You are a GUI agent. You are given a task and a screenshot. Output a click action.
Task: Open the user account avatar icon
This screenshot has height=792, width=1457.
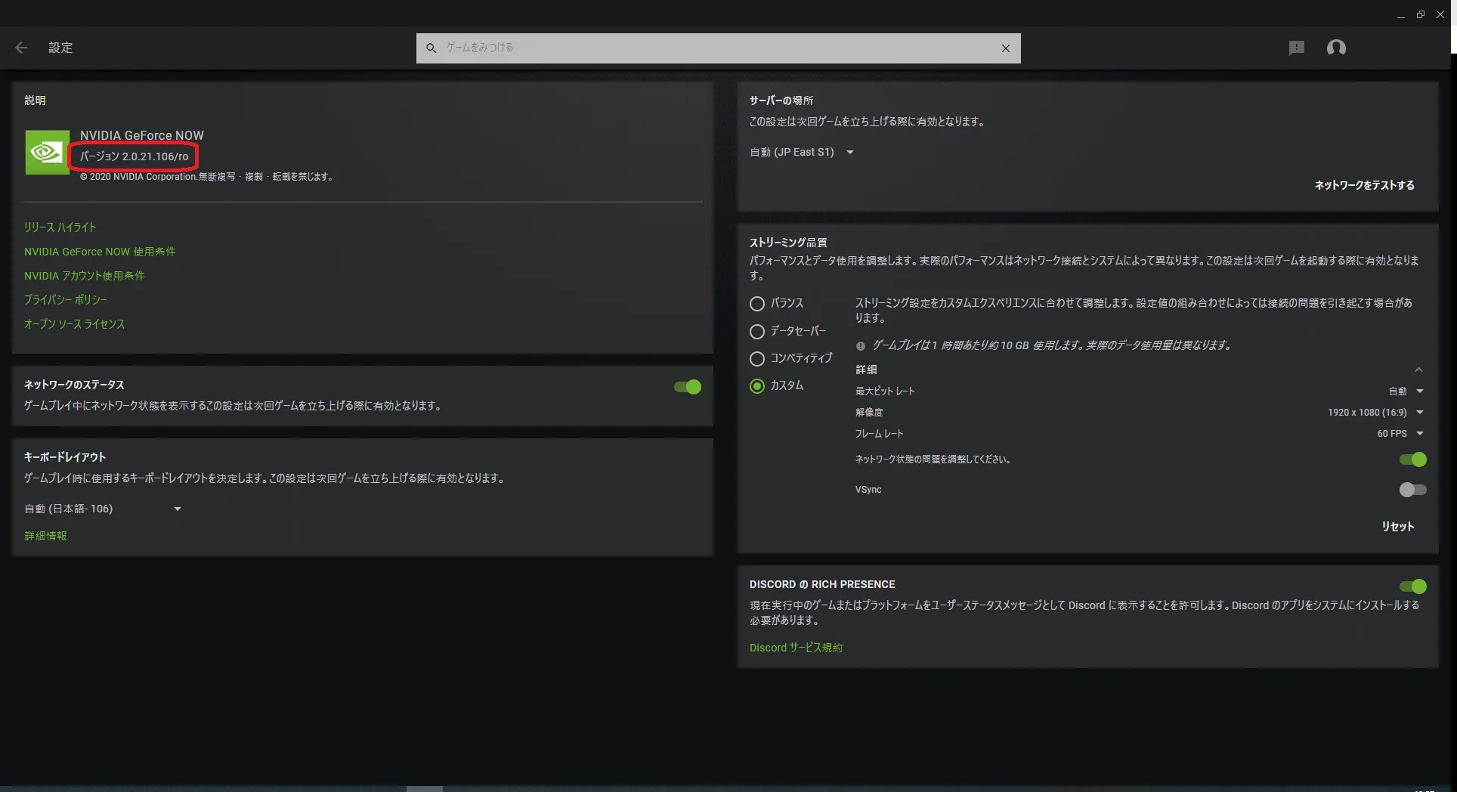1336,48
